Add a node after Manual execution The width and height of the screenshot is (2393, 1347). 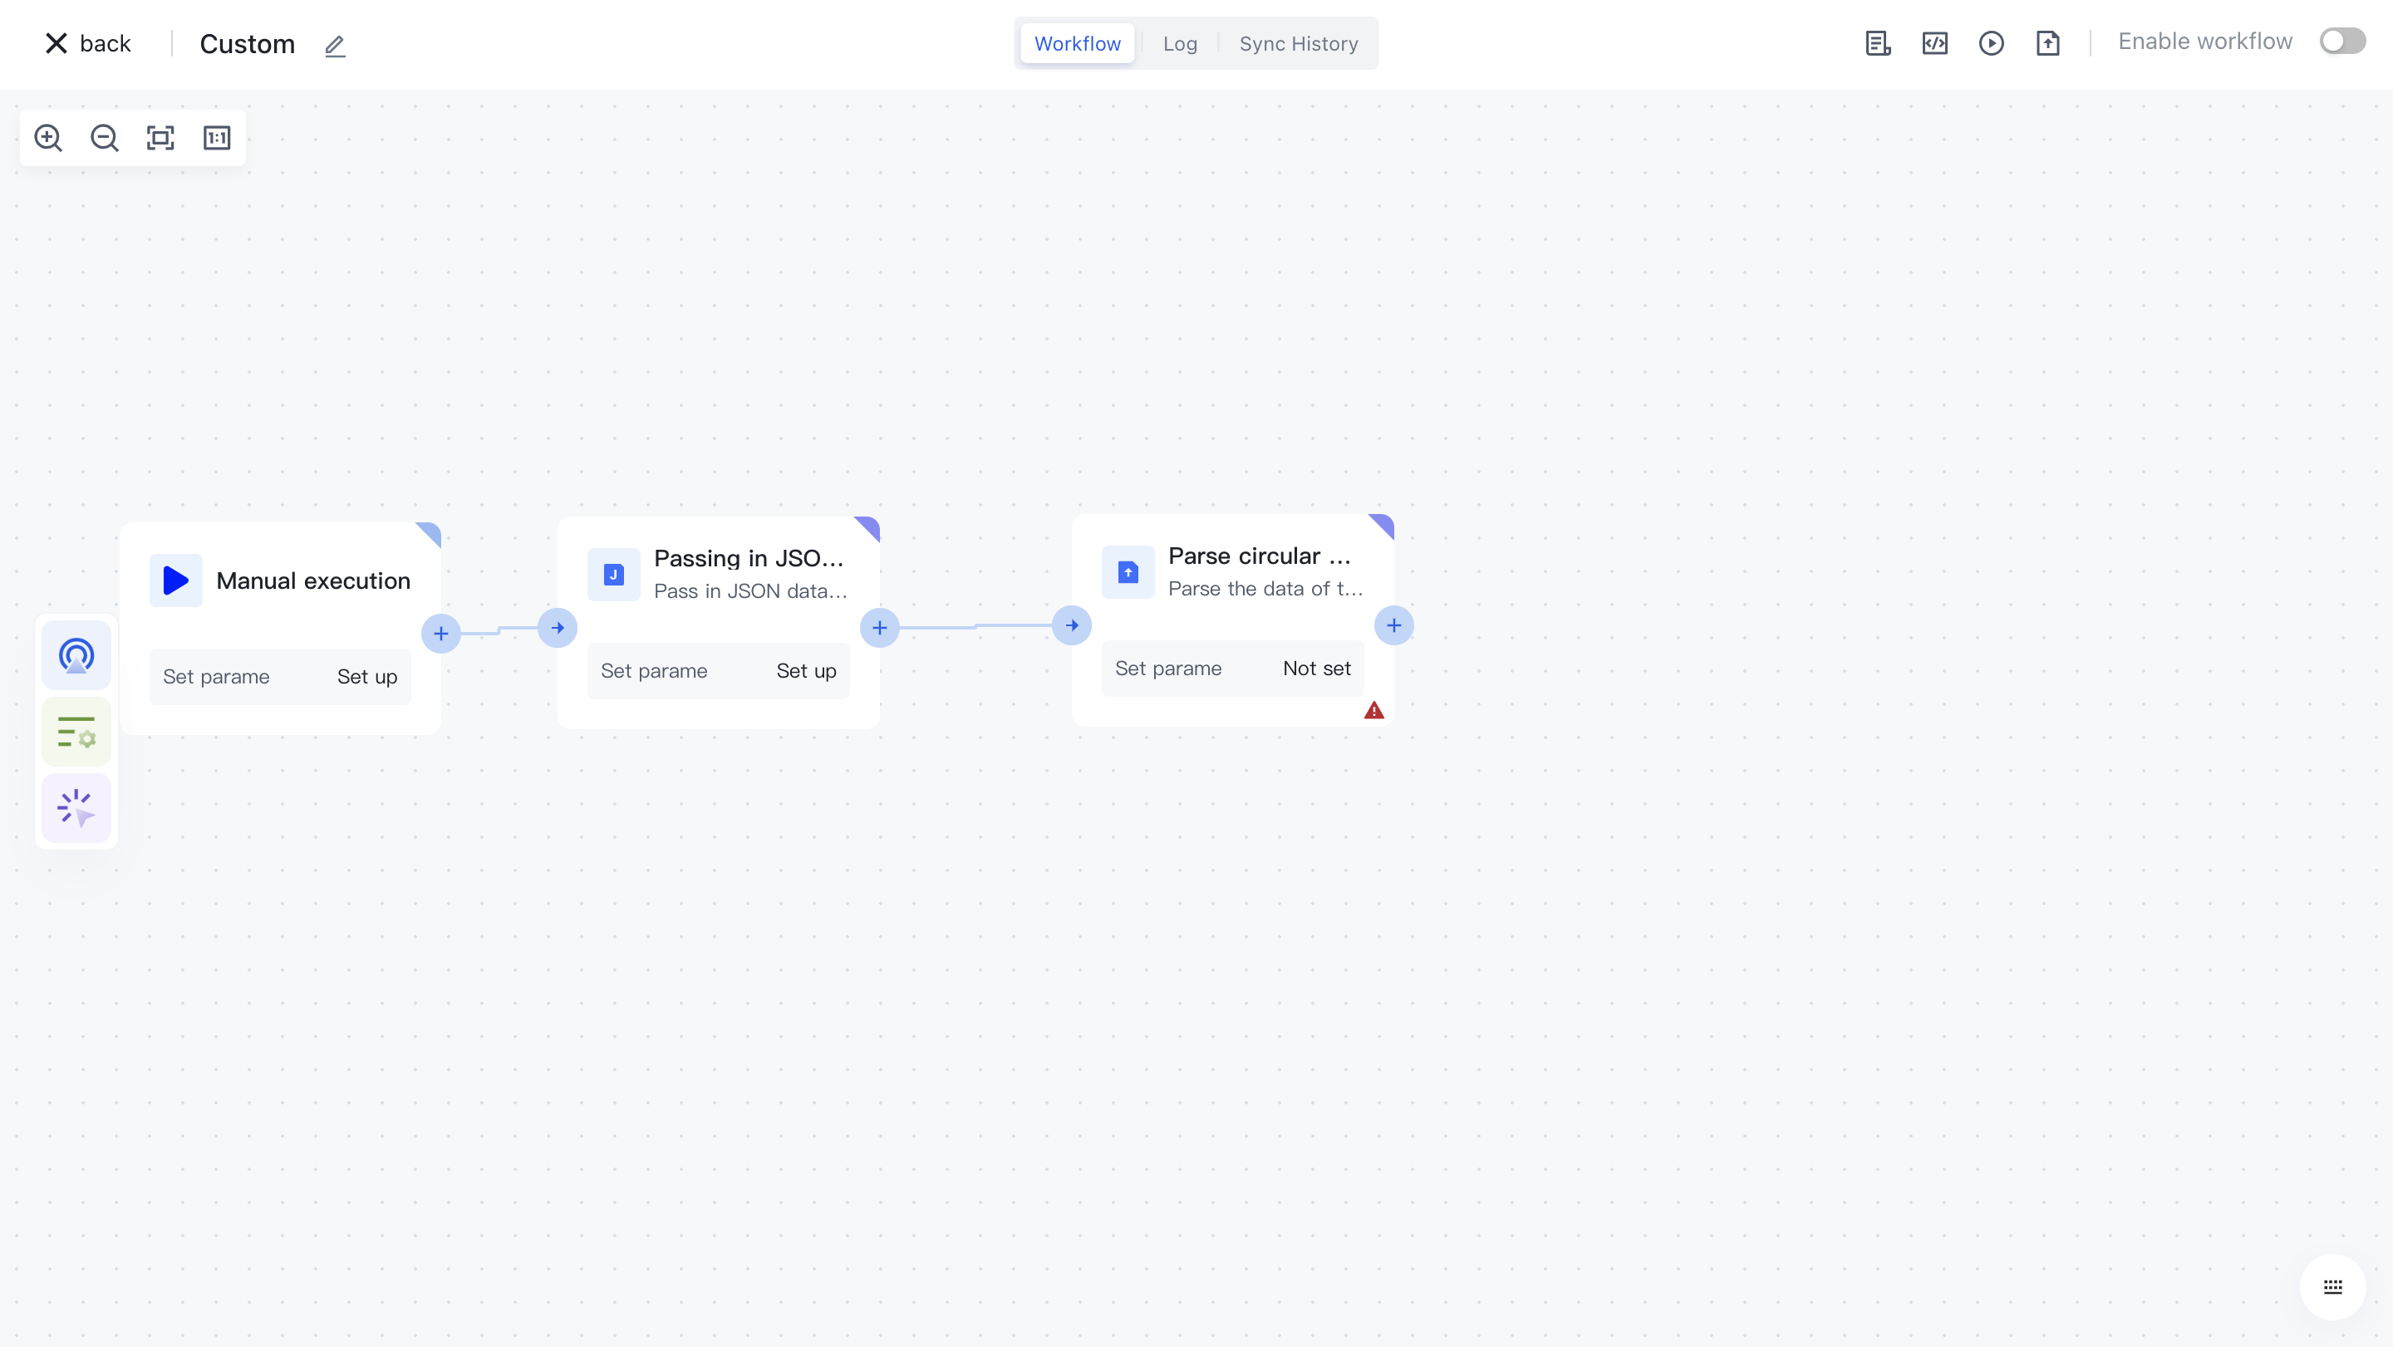[x=441, y=634]
